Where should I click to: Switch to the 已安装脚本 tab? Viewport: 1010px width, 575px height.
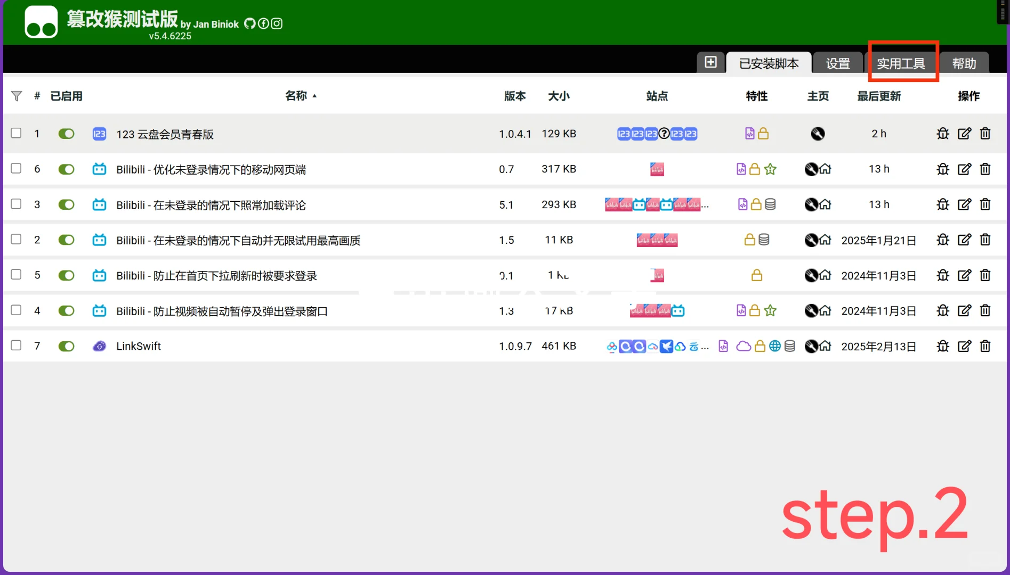pyautogui.click(x=769, y=63)
